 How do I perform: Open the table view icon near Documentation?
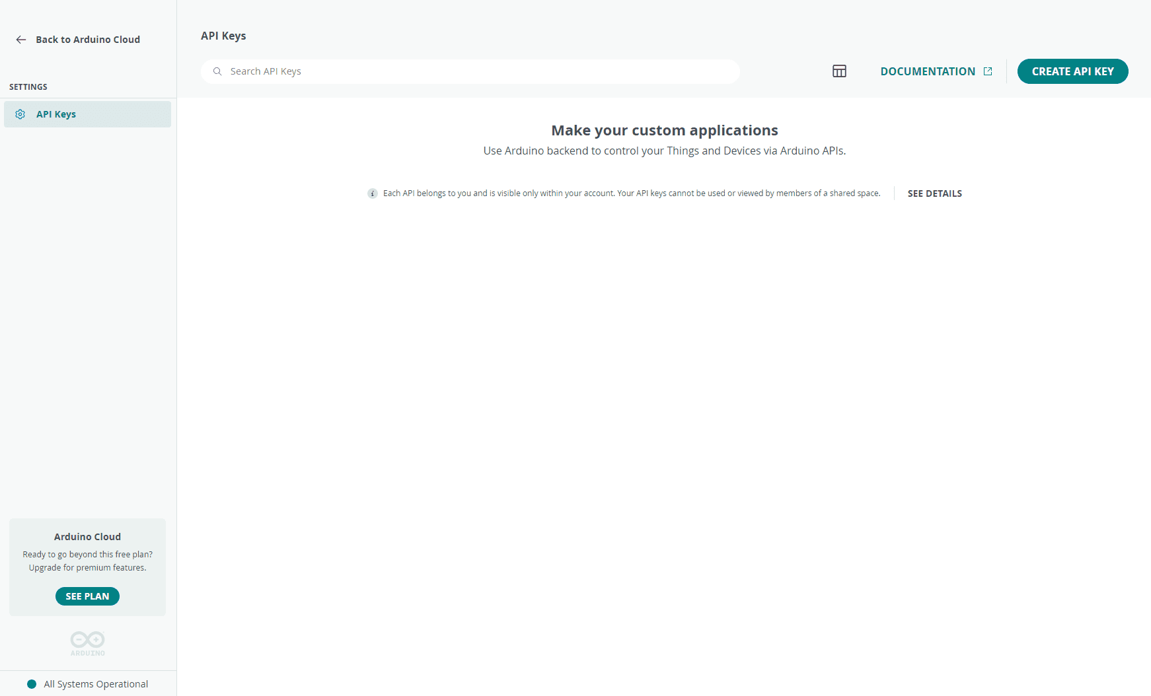(x=839, y=71)
